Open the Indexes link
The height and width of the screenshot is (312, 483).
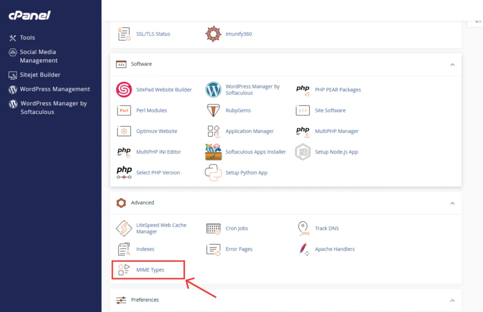(x=145, y=249)
